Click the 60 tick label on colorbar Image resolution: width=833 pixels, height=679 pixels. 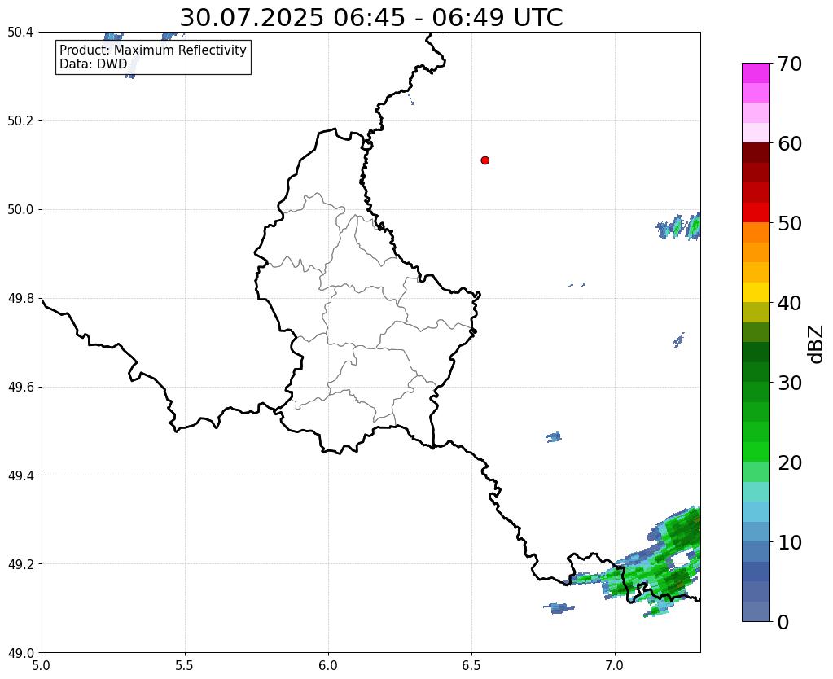790,143
